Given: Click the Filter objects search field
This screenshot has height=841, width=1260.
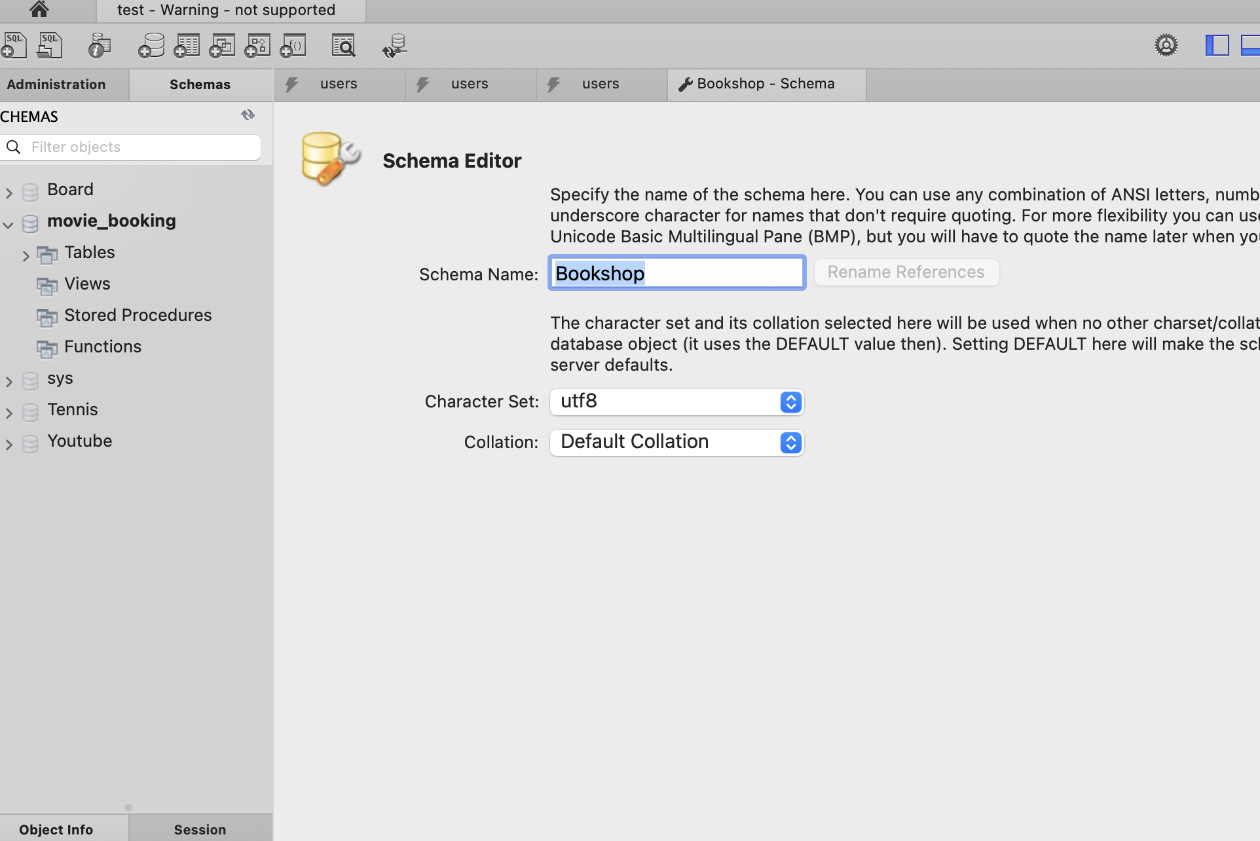Looking at the screenshot, I should click(141, 147).
